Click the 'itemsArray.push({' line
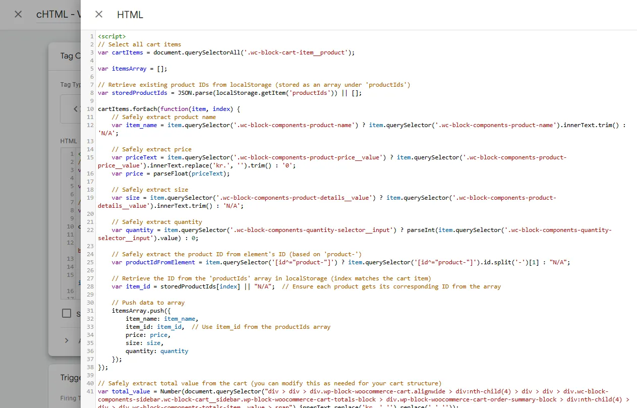The image size is (637, 408). coord(141,311)
